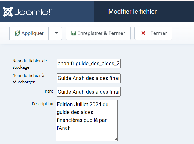Click the Nom du fichier à télécharger field
Image resolution: width=194 pixels, height=144 pixels.
[89, 78]
